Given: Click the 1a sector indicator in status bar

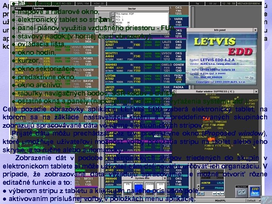Looking at the screenshot, I should (x=197, y=3).
